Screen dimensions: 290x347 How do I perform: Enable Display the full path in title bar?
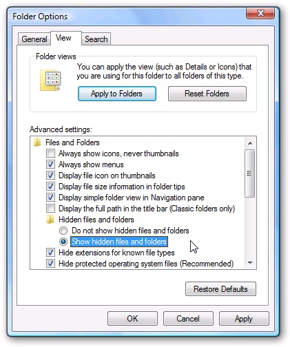50,209
